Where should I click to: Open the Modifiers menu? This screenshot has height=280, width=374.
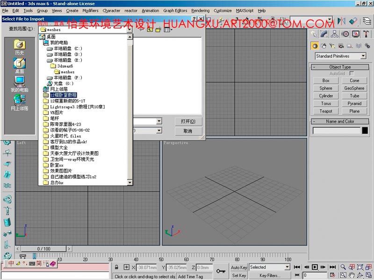tap(90, 11)
